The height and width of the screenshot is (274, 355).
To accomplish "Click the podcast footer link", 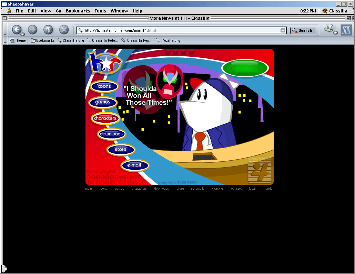I will pos(217,189).
